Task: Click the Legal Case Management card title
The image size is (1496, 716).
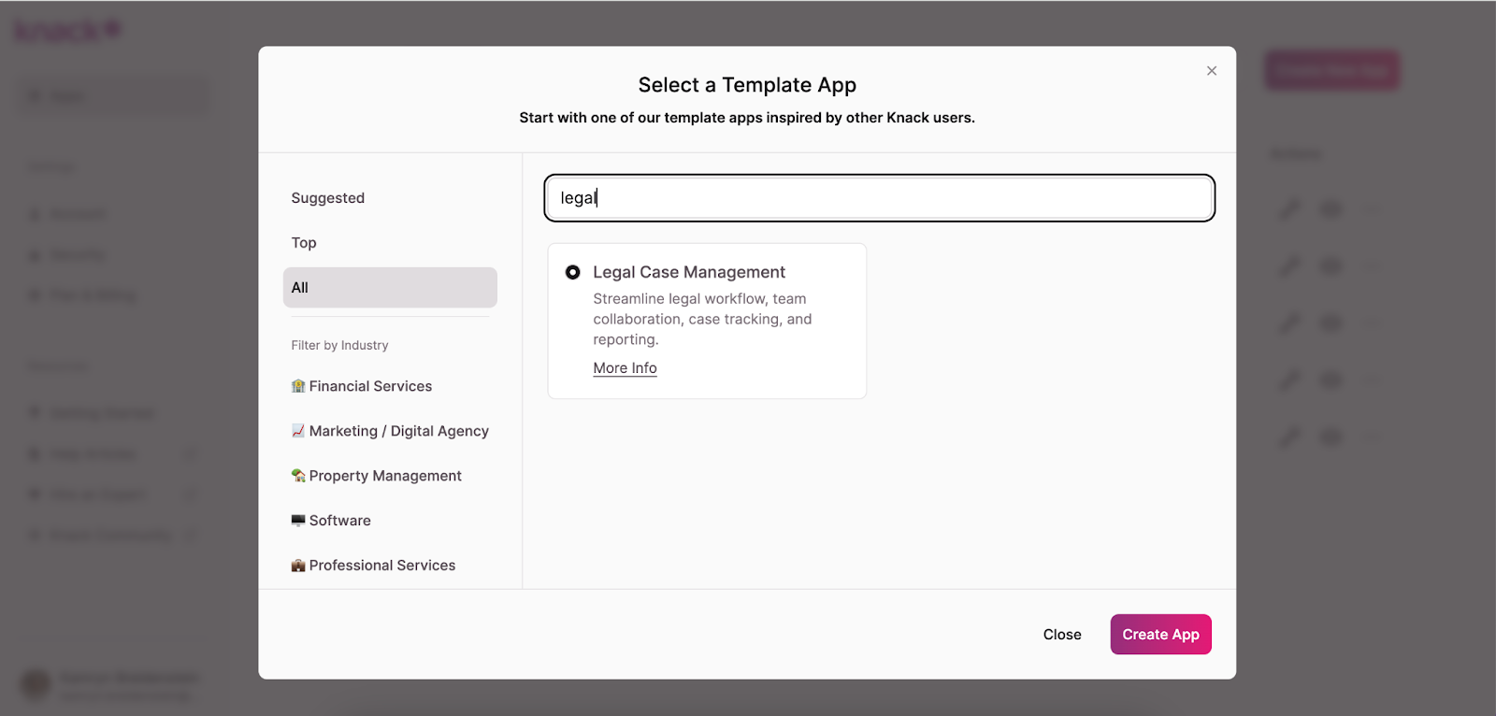Action: pos(689,272)
